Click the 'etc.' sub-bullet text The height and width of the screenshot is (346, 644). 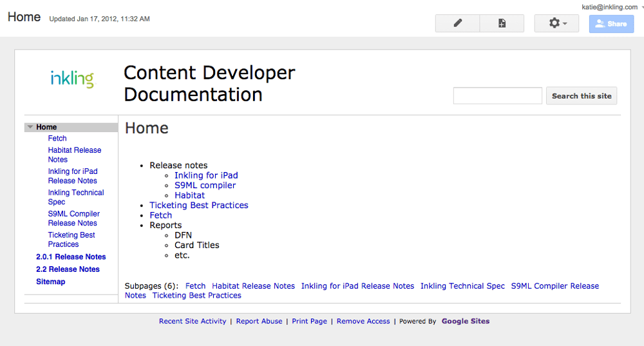[x=182, y=255]
